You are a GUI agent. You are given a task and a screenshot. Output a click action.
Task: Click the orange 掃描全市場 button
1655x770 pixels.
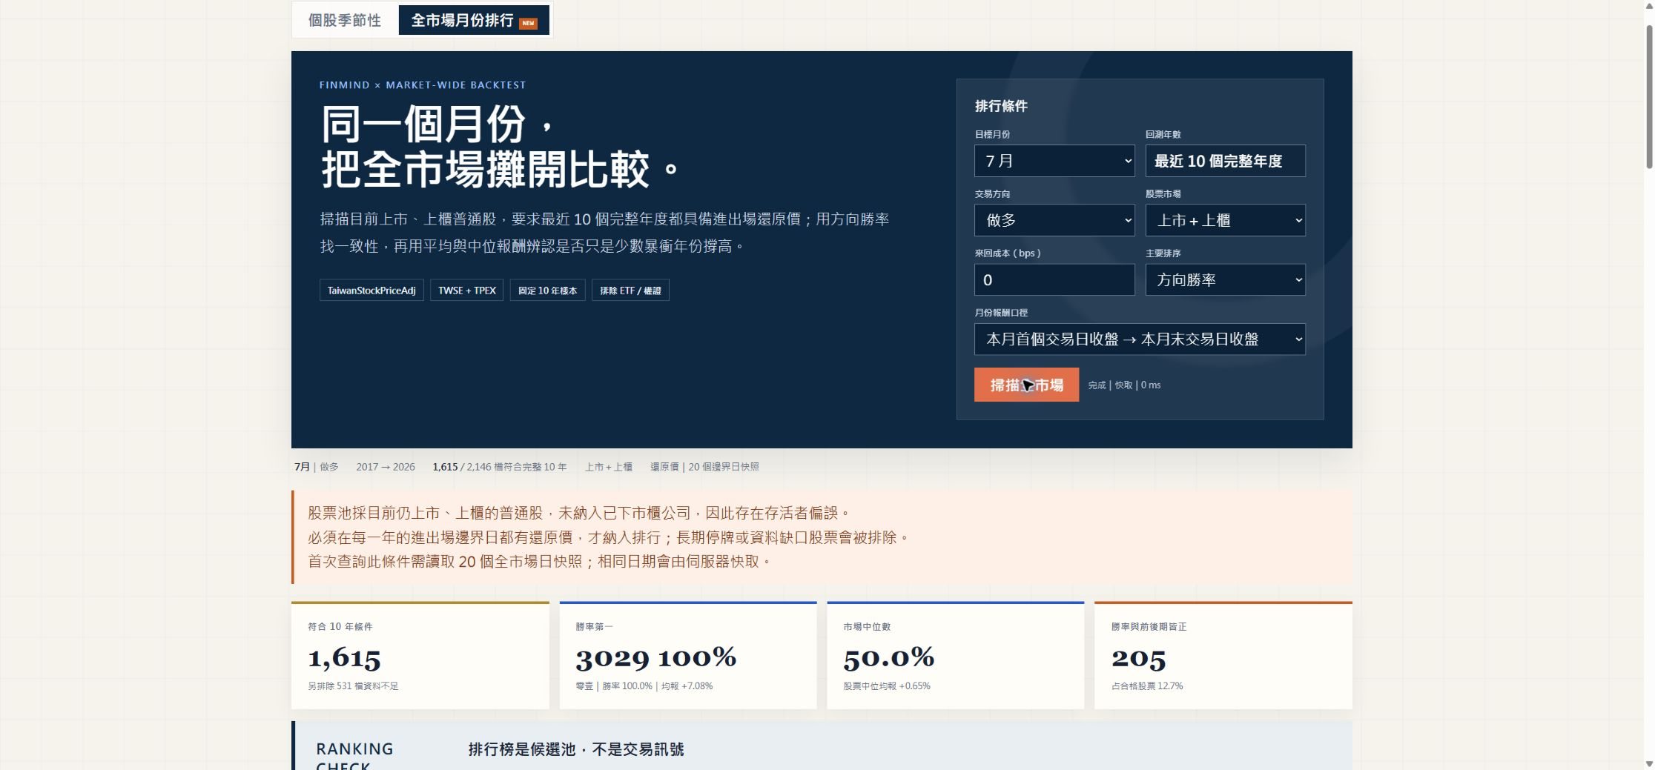tap(1026, 385)
